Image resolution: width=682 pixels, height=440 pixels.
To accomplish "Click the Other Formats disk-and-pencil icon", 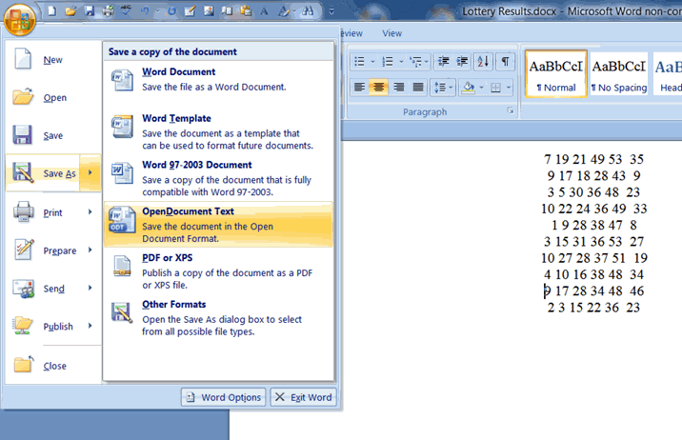I will 122,313.
